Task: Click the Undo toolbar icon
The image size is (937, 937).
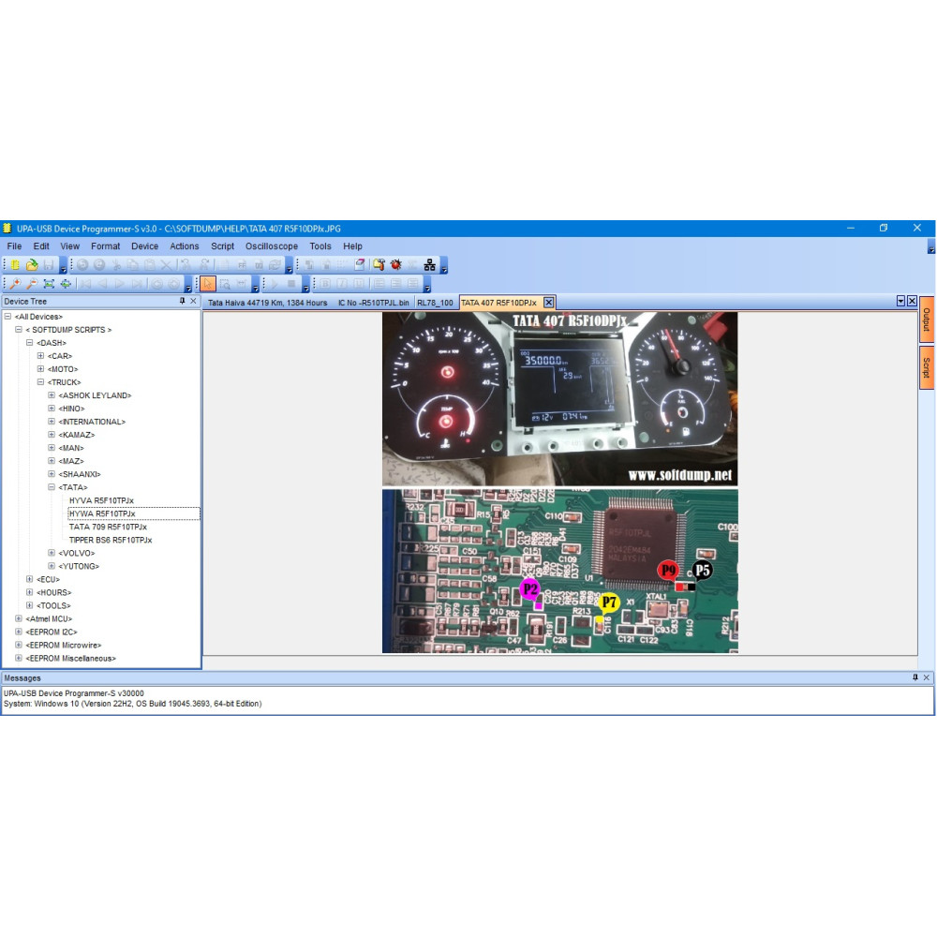Action: (82, 265)
